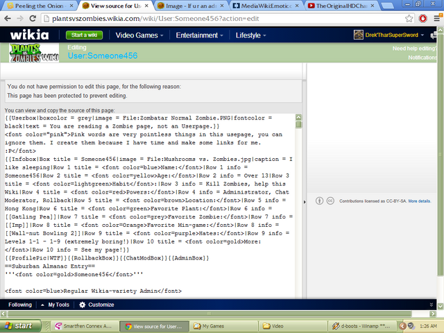
Task: Open the Plants vs Zombies Wiki logo
Action: tap(34, 53)
